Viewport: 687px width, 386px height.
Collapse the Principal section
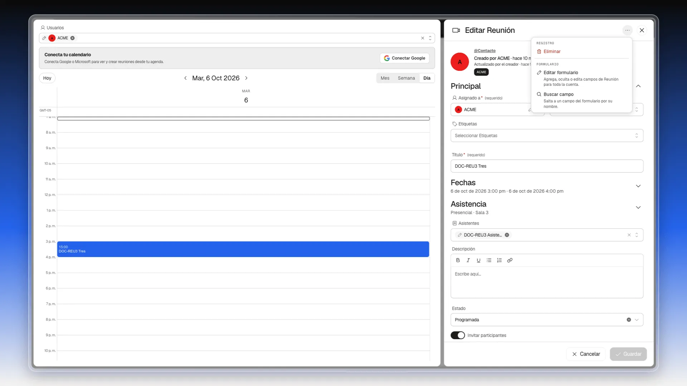point(638,86)
